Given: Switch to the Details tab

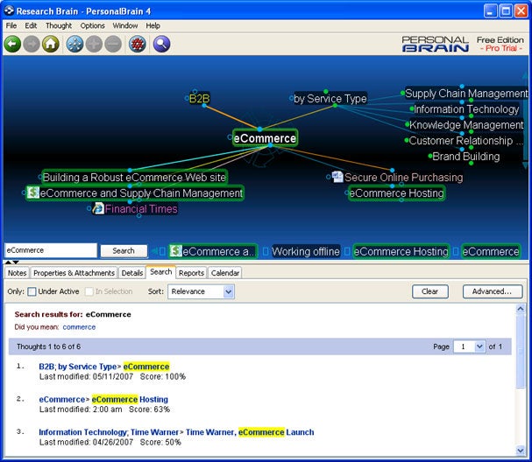Looking at the screenshot, I should click(132, 273).
